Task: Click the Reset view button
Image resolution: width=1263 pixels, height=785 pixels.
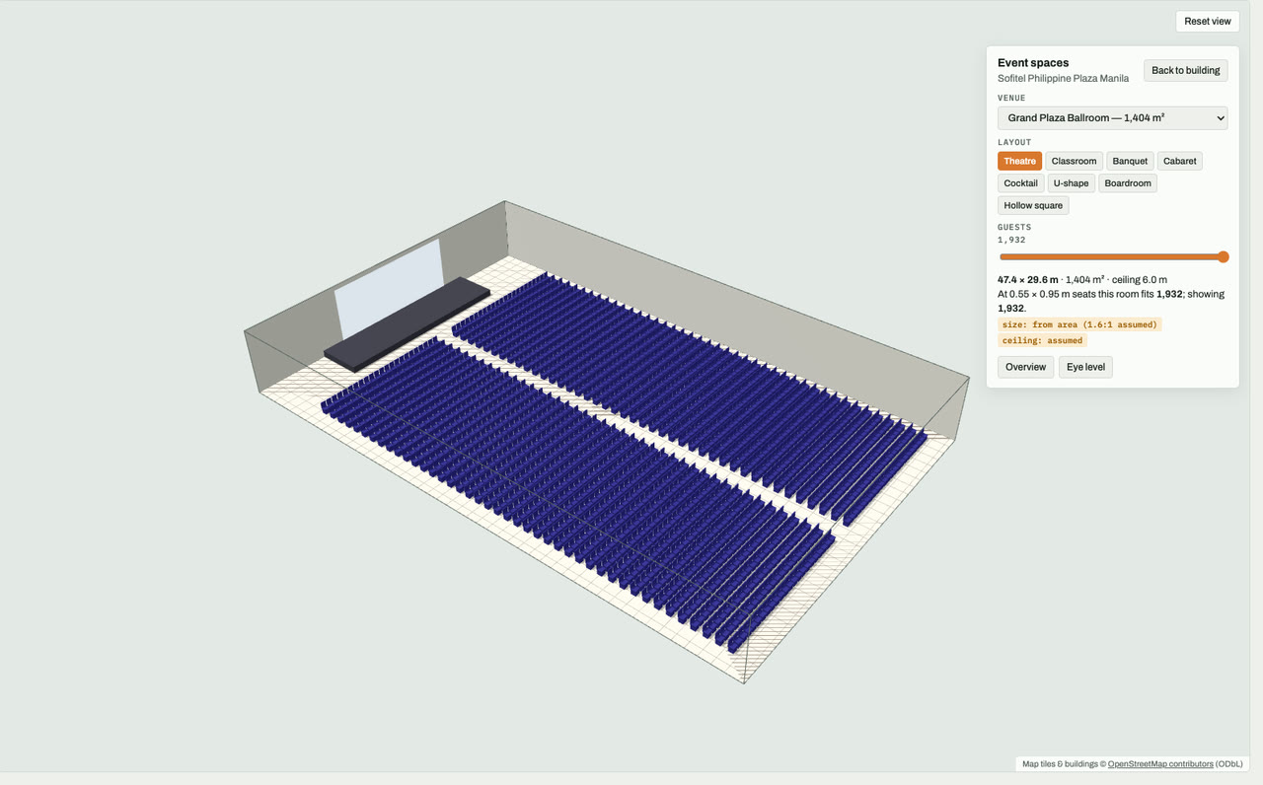Action: pos(1208,21)
